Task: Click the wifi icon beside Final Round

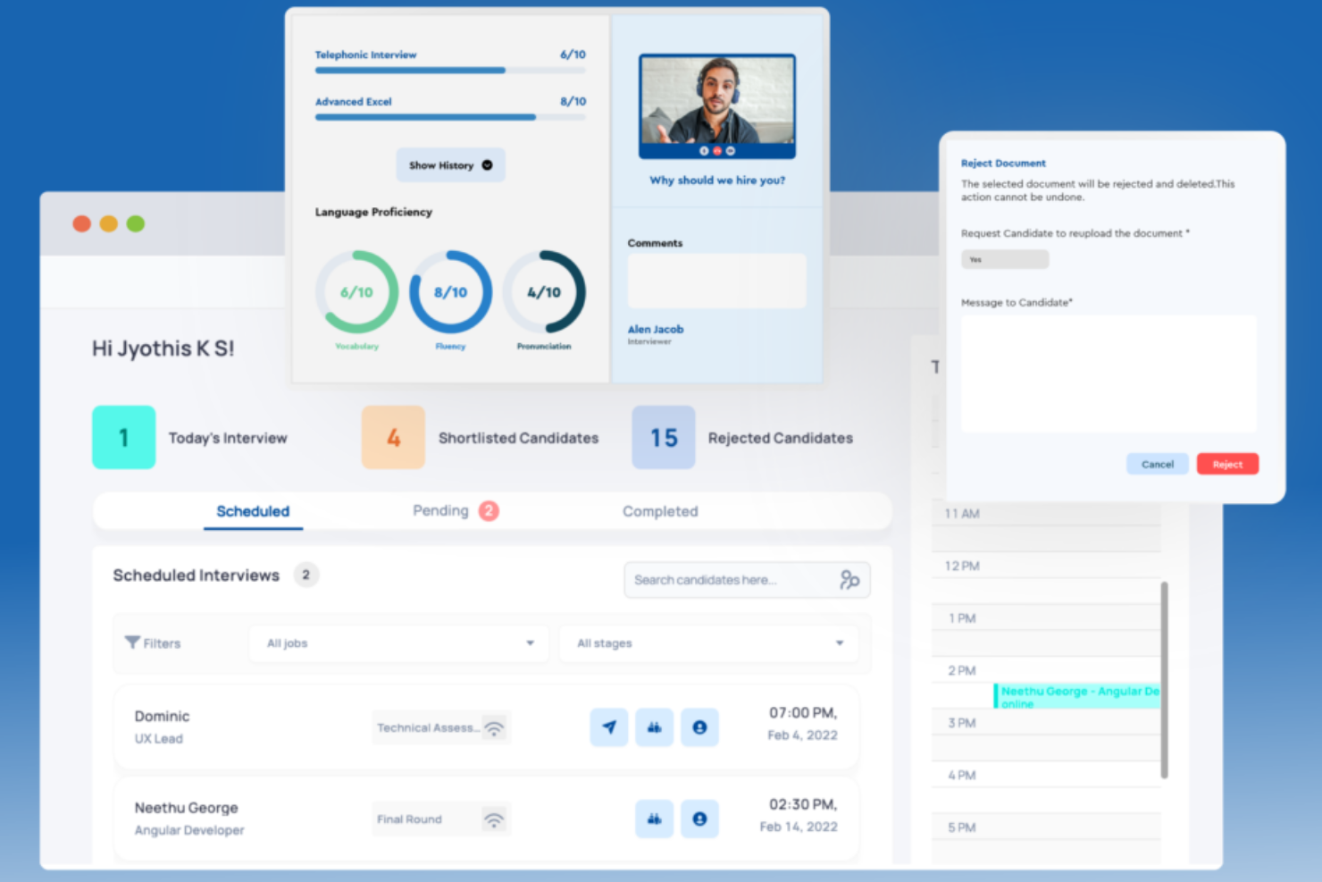Action: coord(493,819)
